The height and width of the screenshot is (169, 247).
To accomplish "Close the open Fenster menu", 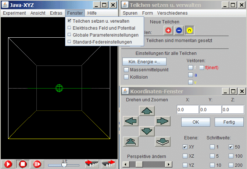I will click(75, 13).
